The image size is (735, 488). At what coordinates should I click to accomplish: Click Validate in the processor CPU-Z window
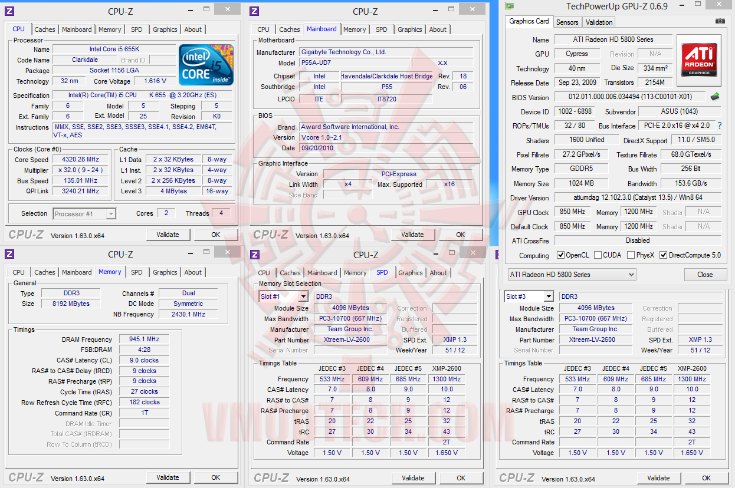click(x=168, y=235)
